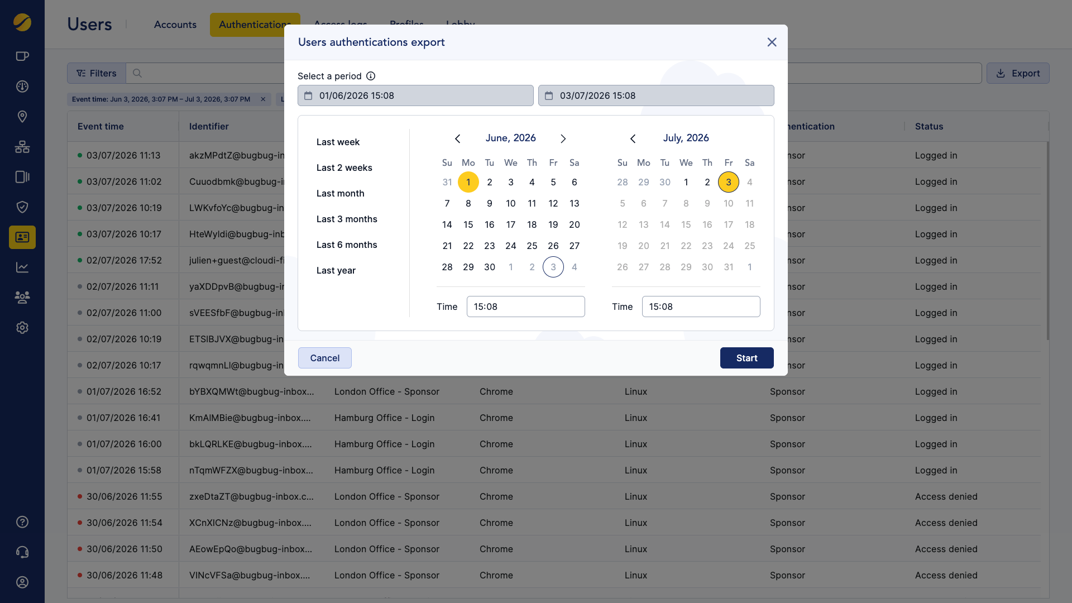Image resolution: width=1072 pixels, height=603 pixels.
Task: Click the search magnifier icon
Action: (x=137, y=73)
